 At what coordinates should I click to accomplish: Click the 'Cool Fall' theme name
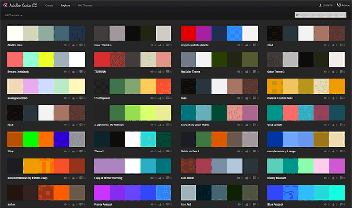[186, 205]
